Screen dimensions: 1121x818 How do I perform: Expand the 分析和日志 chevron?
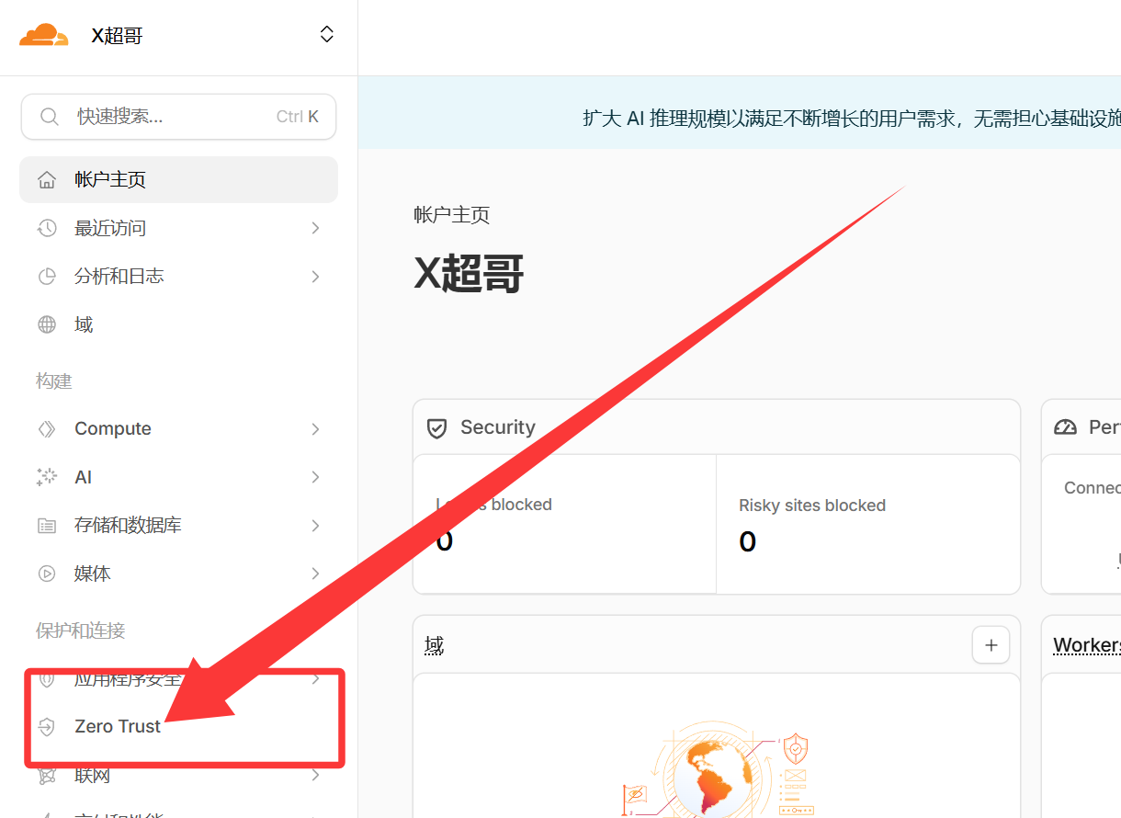(x=315, y=277)
